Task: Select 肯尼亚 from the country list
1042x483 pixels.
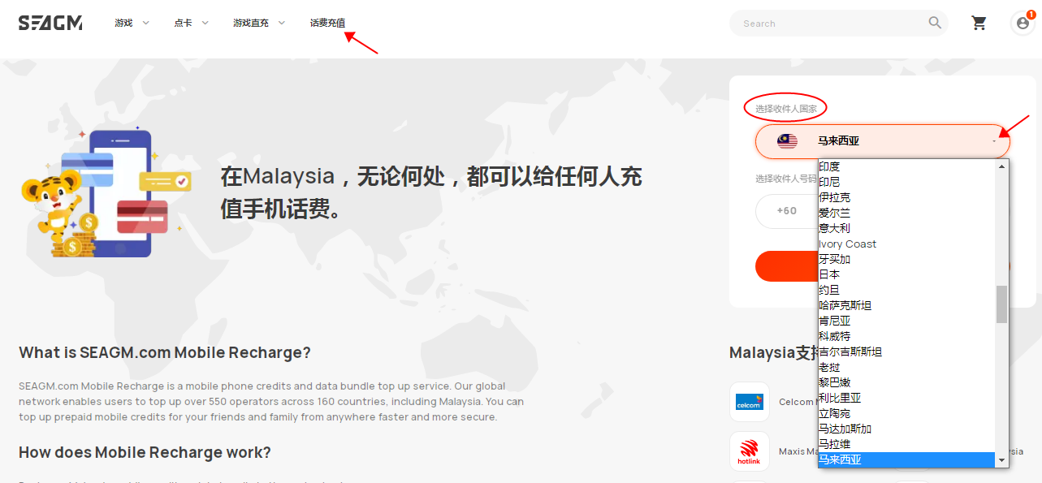Action: click(x=906, y=321)
